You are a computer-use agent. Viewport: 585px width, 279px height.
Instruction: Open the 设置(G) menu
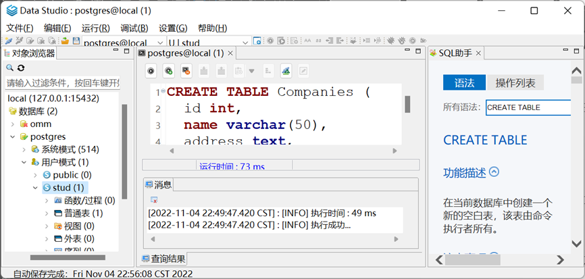click(x=173, y=28)
